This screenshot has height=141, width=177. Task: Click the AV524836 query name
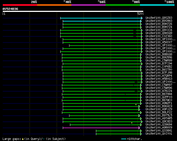tap(11, 9)
